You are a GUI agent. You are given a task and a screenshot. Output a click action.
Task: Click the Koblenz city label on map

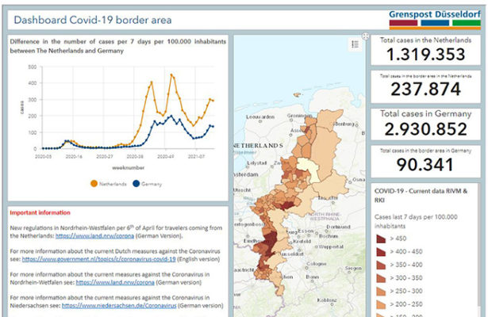click(x=327, y=300)
